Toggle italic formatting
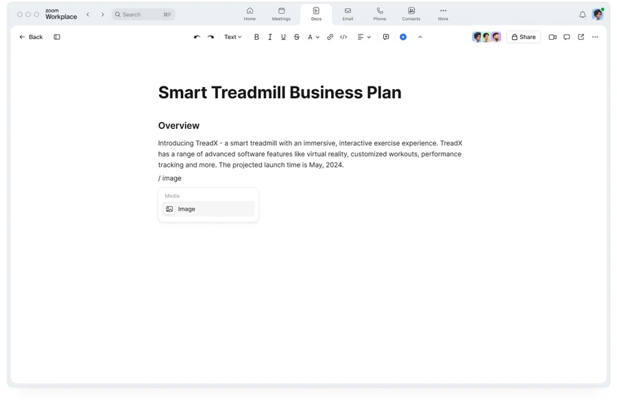The width and height of the screenshot is (617, 407). (x=270, y=37)
